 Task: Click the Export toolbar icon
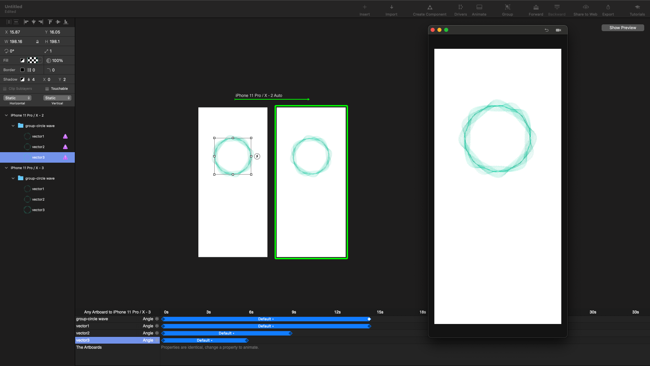click(x=608, y=7)
